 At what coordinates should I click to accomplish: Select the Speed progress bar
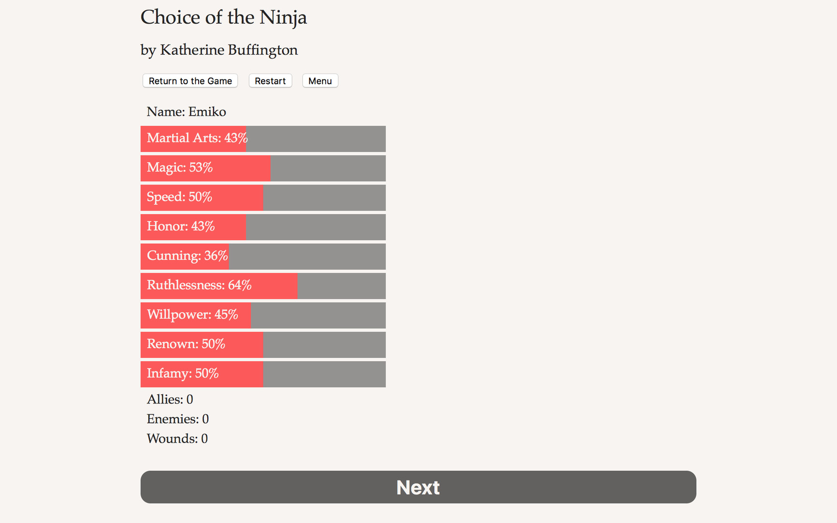click(x=263, y=198)
